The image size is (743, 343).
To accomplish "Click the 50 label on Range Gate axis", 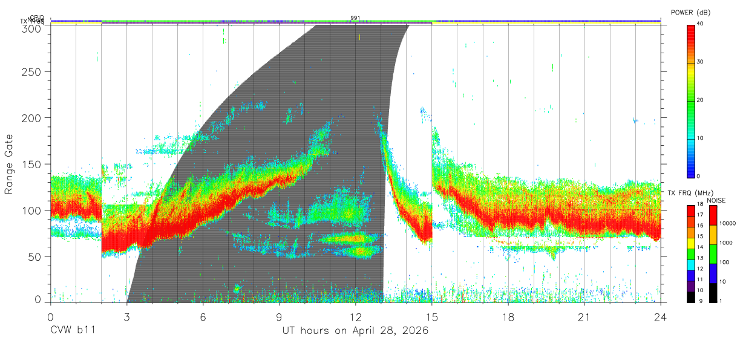I will pyautogui.click(x=35, y=256).
